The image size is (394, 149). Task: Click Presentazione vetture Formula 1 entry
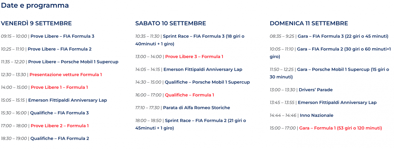pos(66,75)
